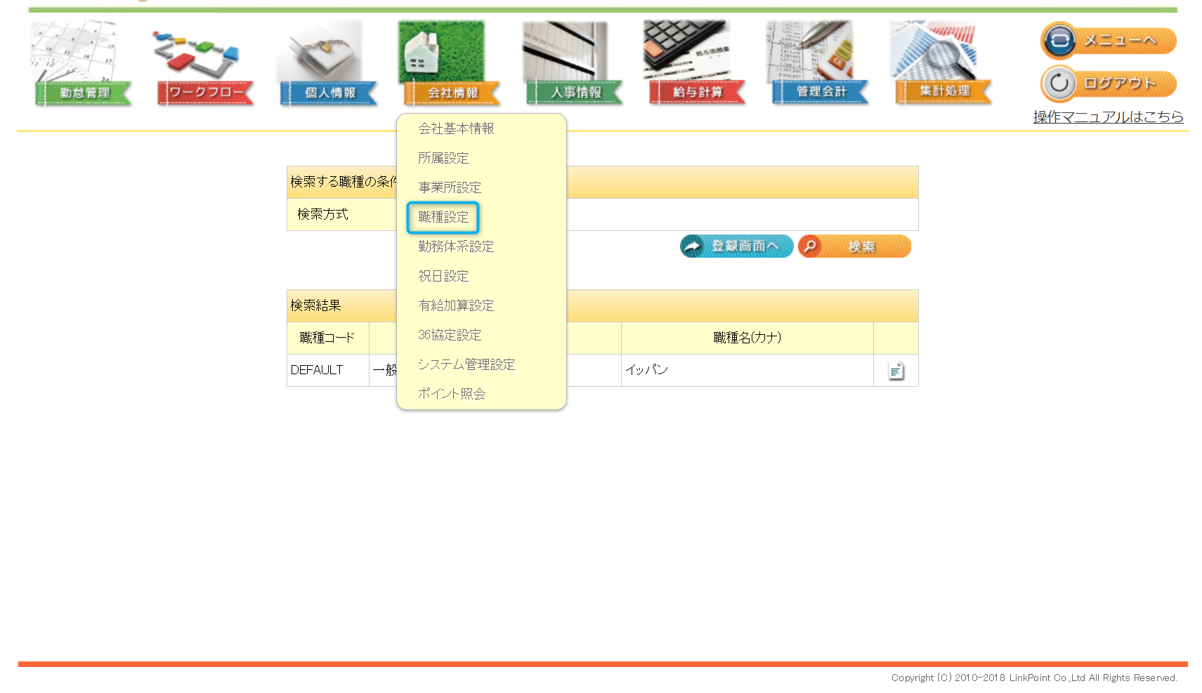Click the orange 検索 search button

854,246
